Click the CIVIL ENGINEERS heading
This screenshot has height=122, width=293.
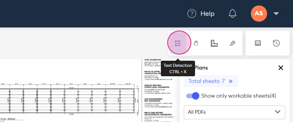pos(153,60)
